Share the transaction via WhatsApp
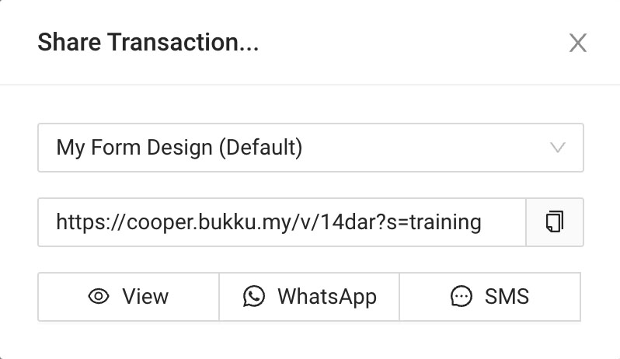Viewport: 620px width, 359px height. tap(309, 296)
